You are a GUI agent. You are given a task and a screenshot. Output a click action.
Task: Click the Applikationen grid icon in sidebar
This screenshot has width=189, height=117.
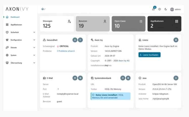(x=7, y=25)
